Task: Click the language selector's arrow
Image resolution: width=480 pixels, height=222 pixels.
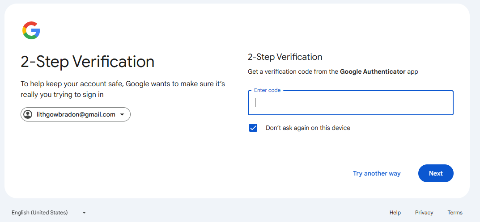Action: (84, 213)
